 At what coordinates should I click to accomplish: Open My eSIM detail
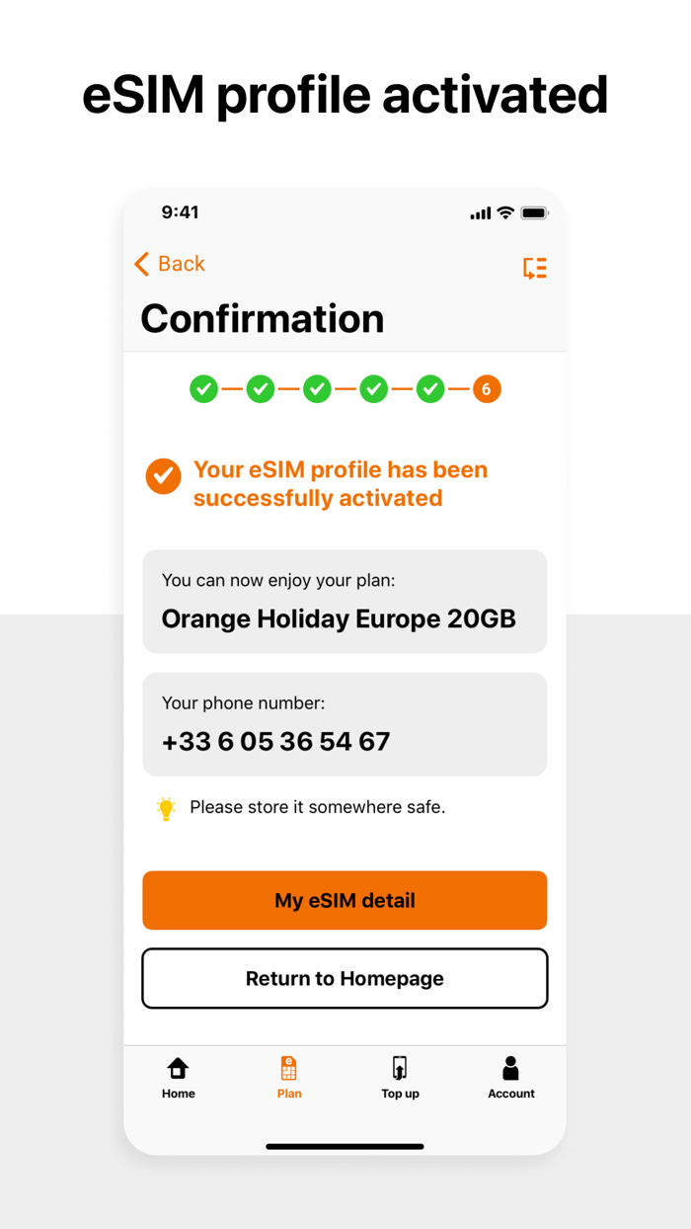(x=345, y=900)
